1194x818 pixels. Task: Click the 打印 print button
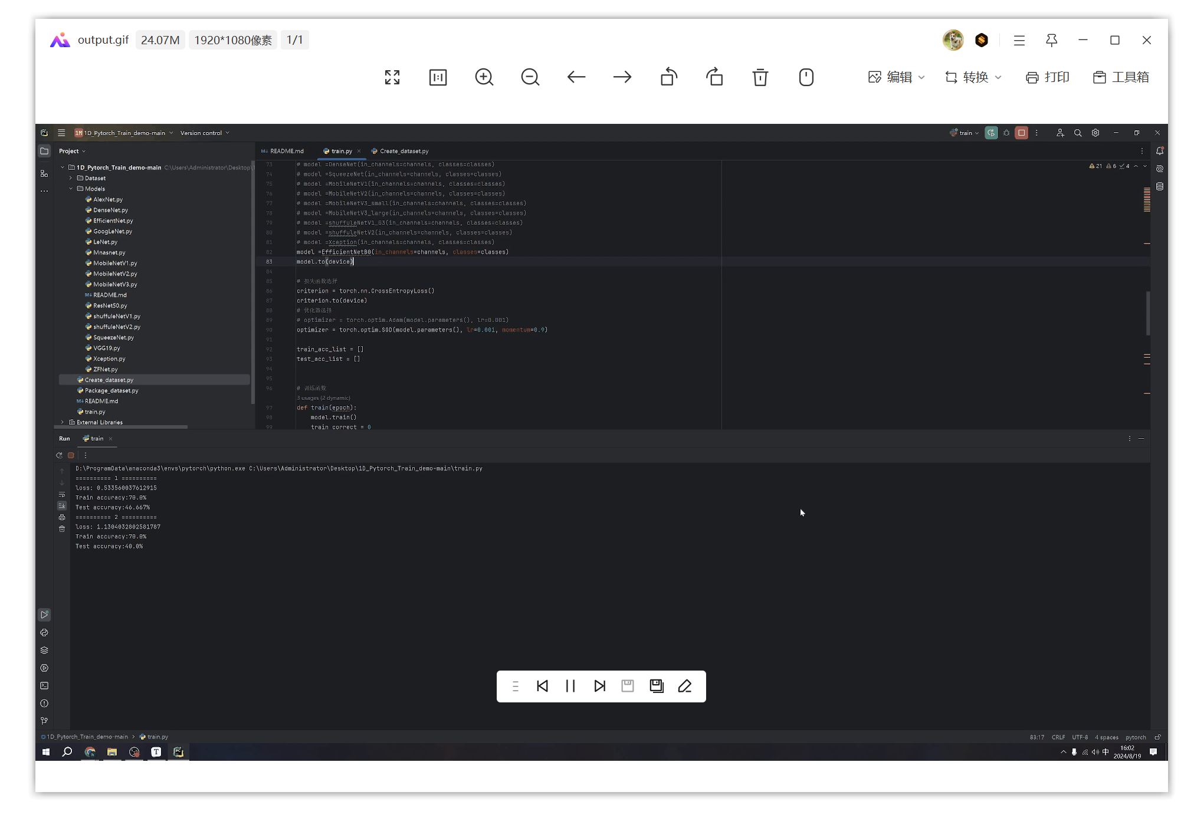(x=1048, y=77)
